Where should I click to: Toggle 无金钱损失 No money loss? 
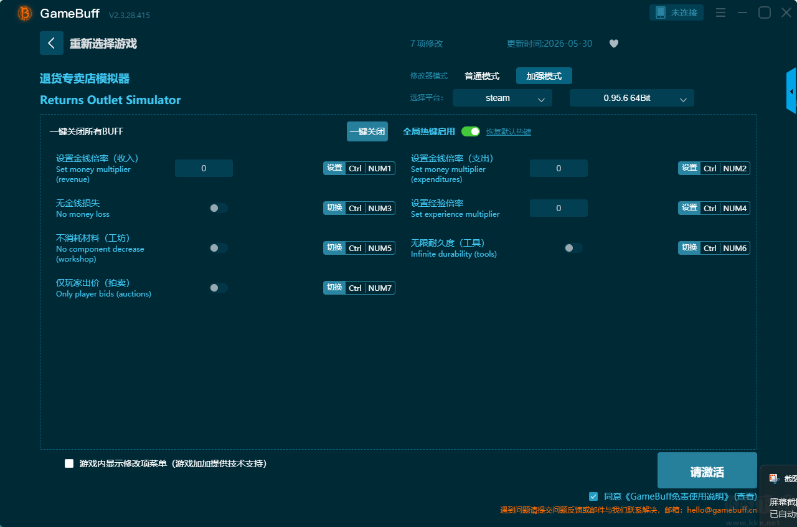[x=219, y=208]
